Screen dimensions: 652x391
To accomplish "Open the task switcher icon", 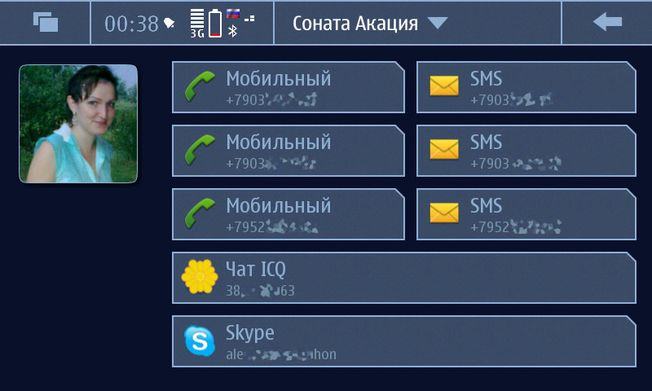I will point(46,22).
